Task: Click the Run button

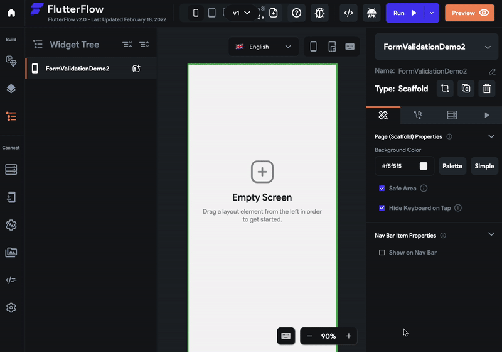Action: 405,13
